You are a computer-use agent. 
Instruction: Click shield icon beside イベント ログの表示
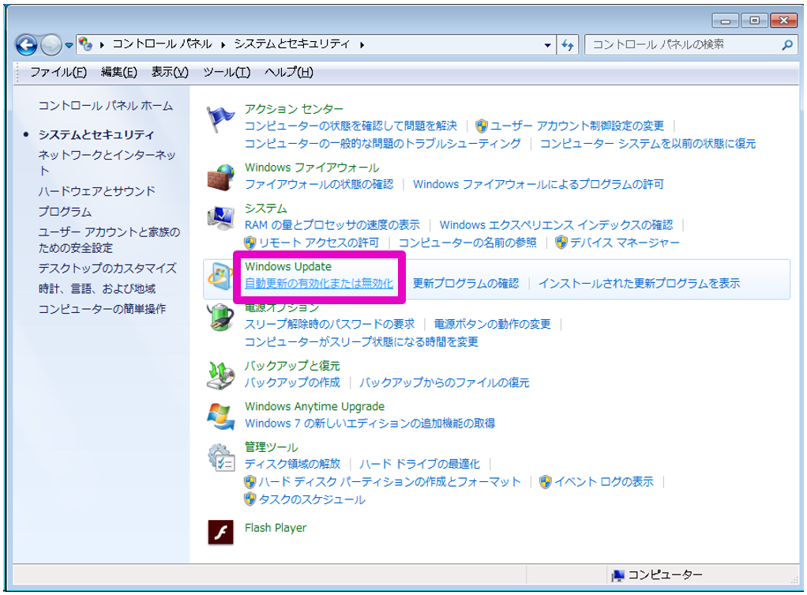[546, 482]
